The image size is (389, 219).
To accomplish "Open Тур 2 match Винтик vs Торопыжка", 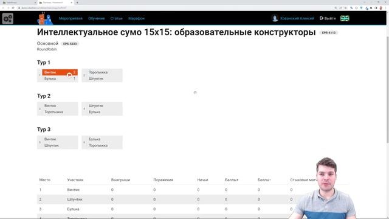I will pyautogui.click(x=57, y=109).
